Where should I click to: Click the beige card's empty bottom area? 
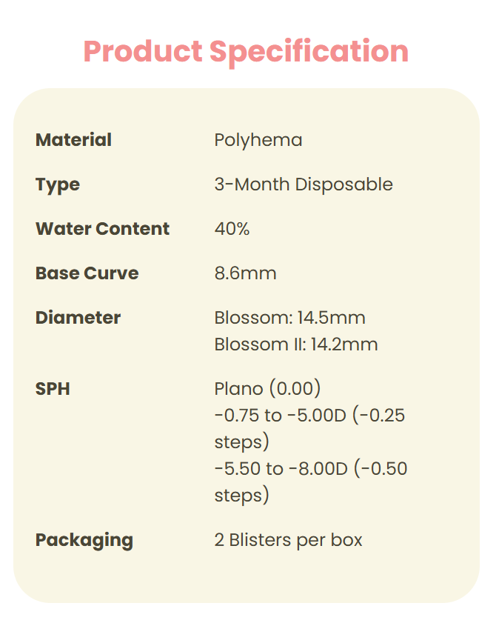pos(247,578)
